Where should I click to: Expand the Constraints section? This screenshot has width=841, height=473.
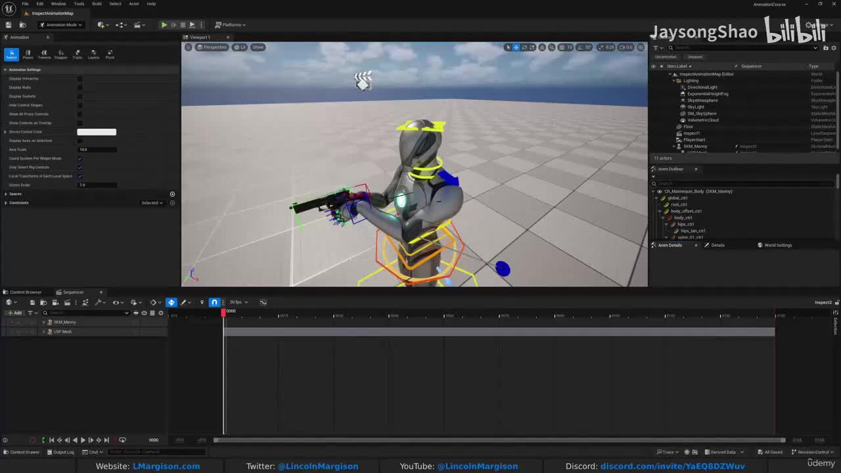tap(5, 203)
